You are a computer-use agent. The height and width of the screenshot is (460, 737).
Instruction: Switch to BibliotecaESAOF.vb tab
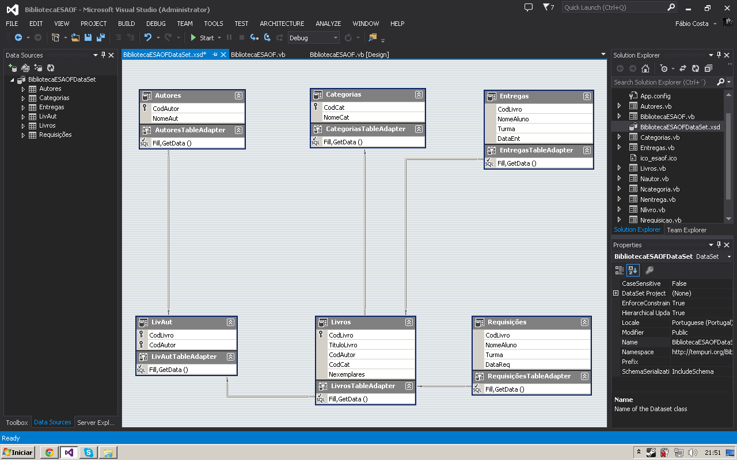(258, 55)
